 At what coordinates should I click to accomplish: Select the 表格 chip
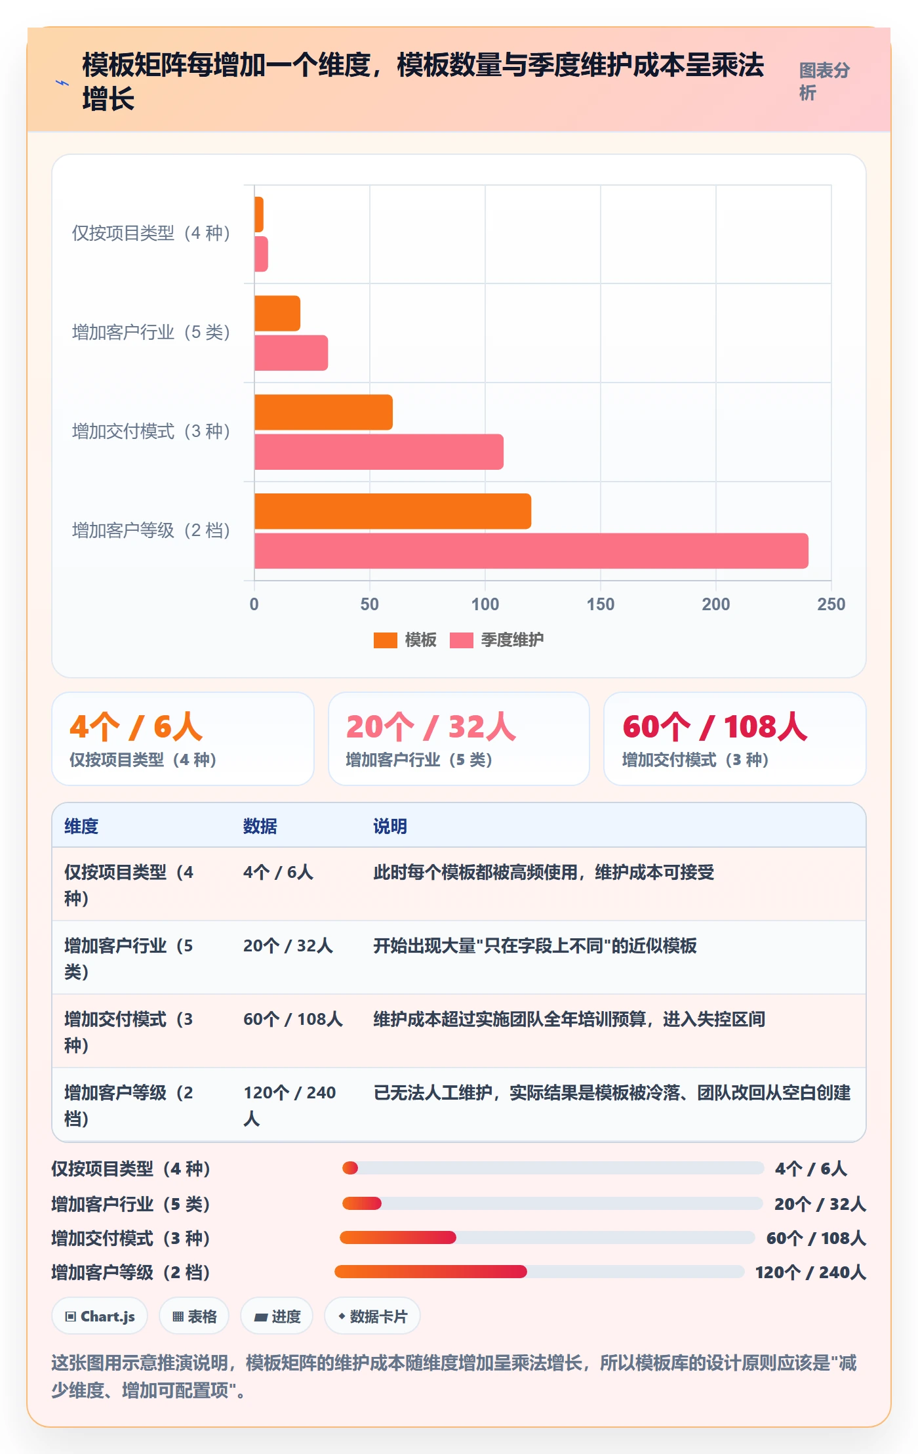(194, 1316)
